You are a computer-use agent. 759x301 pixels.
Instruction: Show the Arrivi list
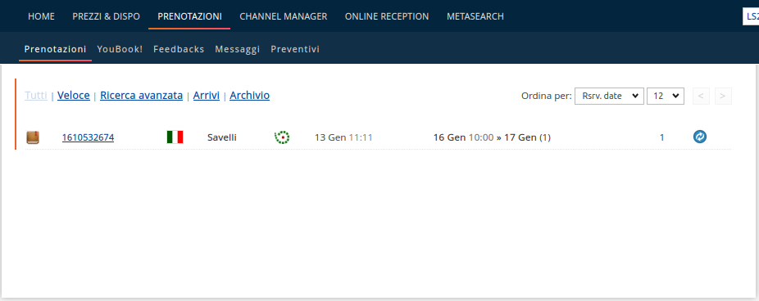pos(207,96)
